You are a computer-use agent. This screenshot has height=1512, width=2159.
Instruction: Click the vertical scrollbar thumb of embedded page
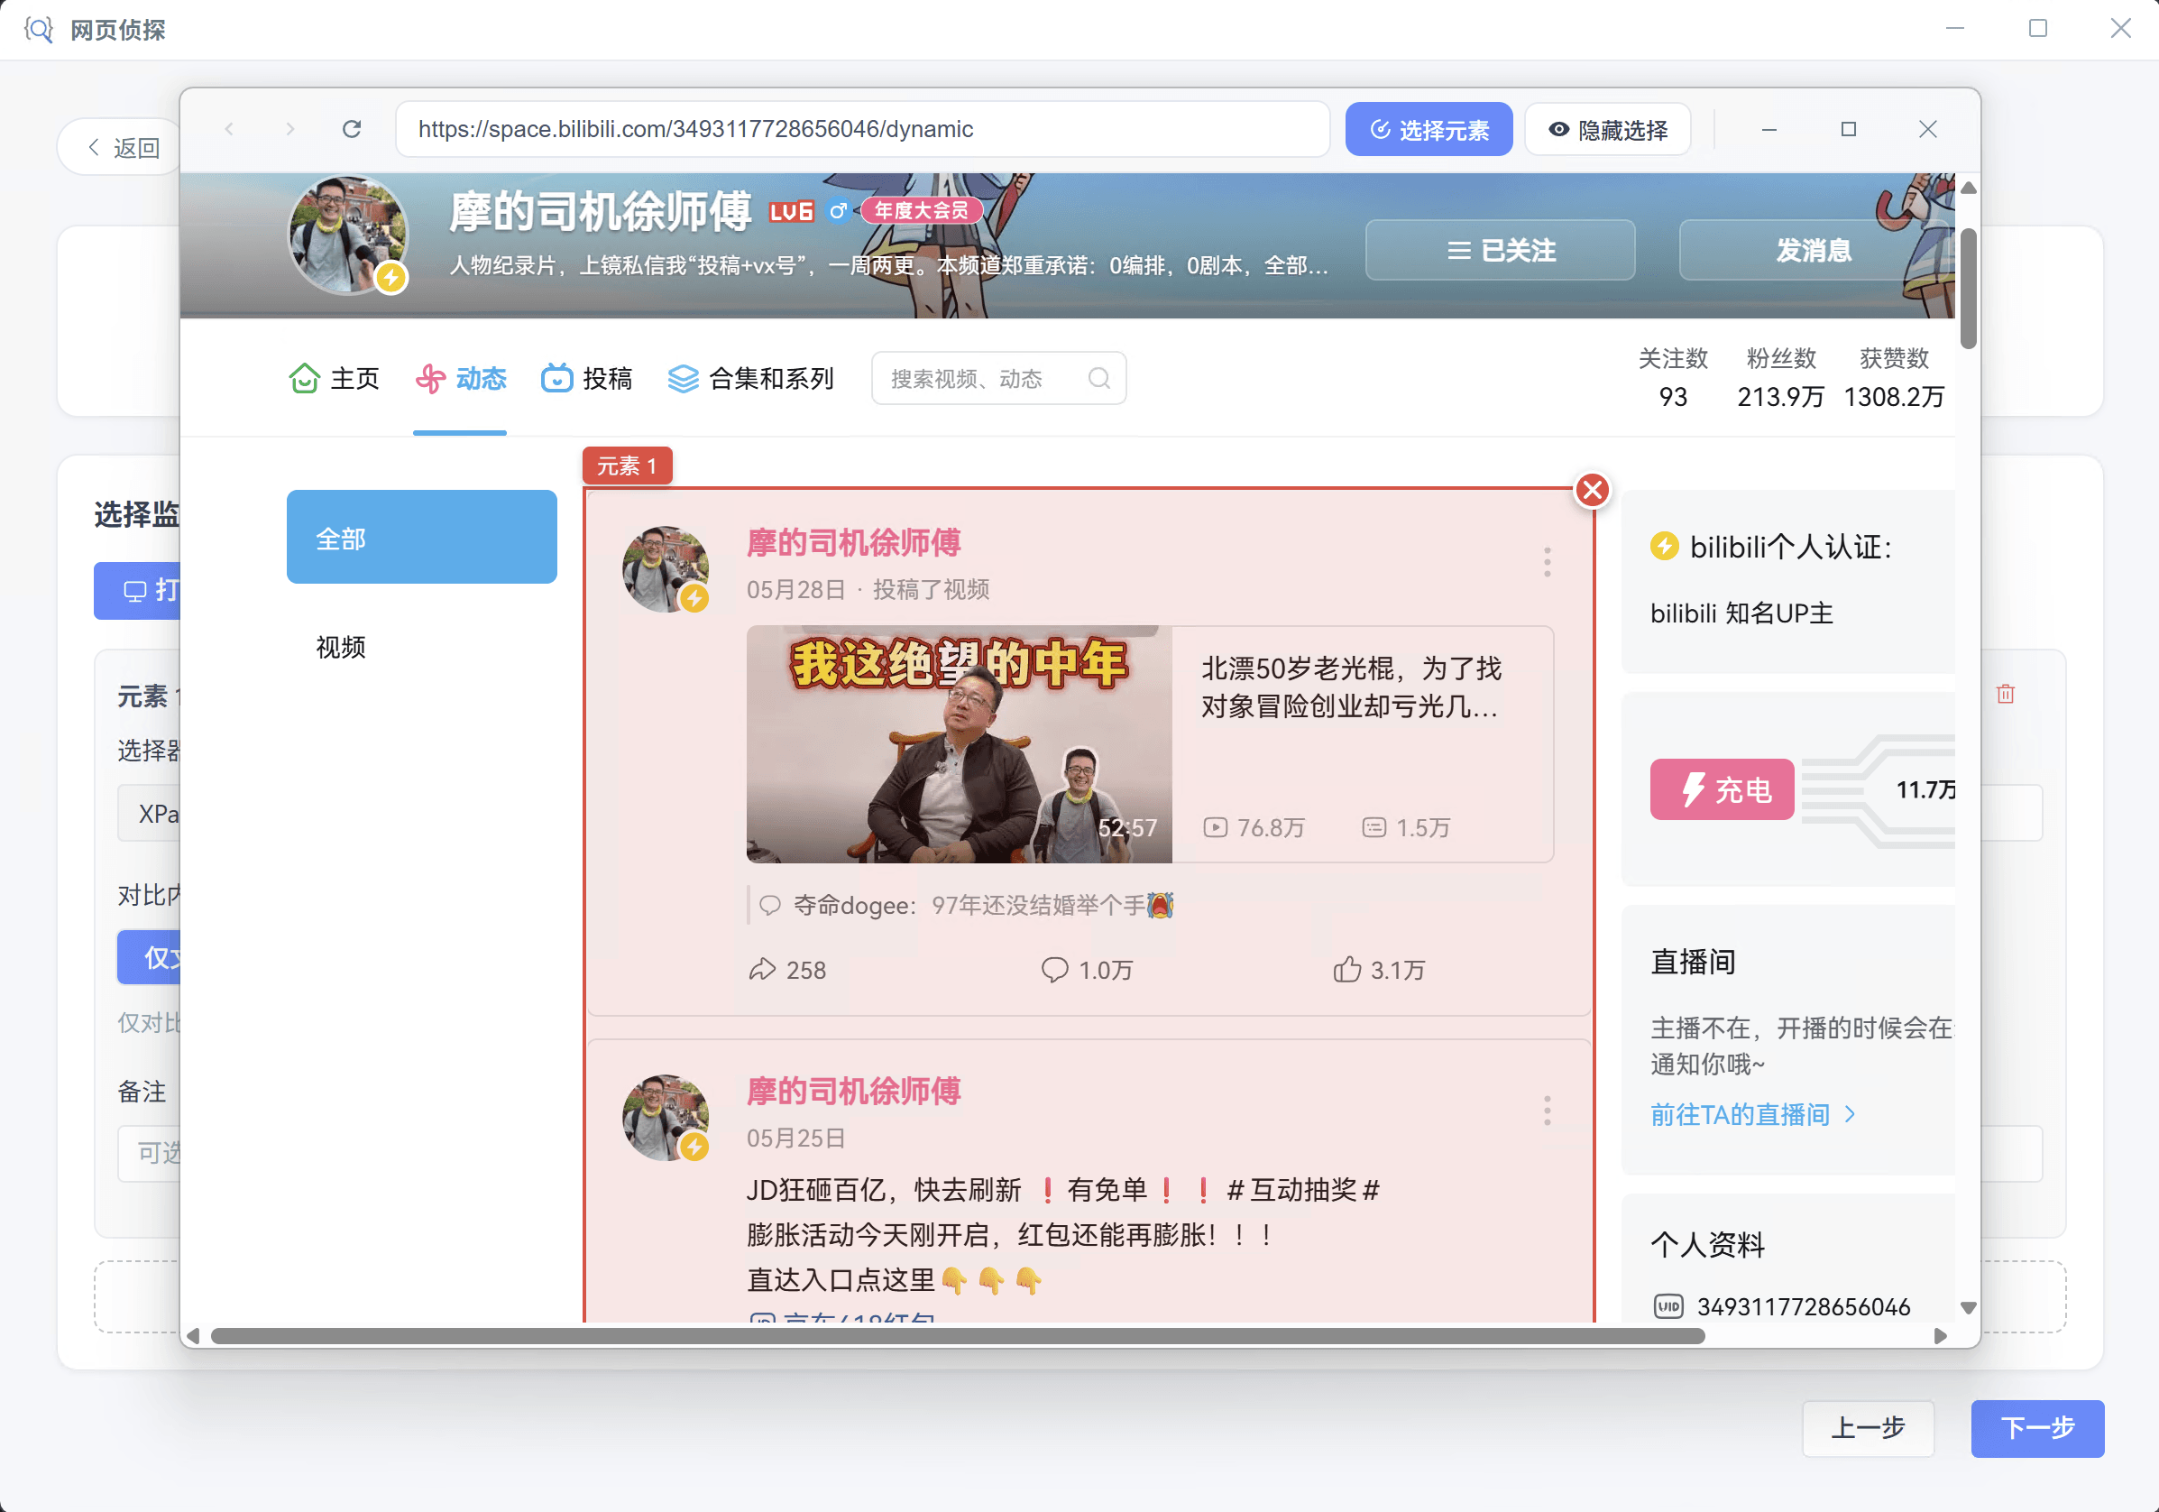(1967, 287)
